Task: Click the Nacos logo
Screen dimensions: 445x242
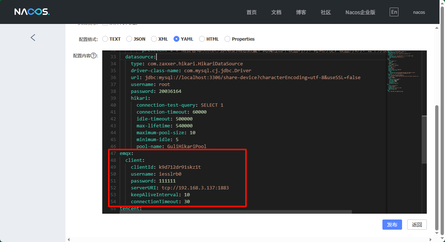Action: 32,12
